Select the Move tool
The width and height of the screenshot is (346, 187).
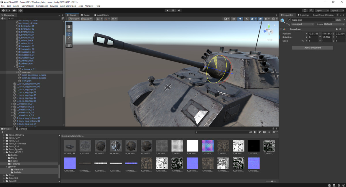point(69,30)
